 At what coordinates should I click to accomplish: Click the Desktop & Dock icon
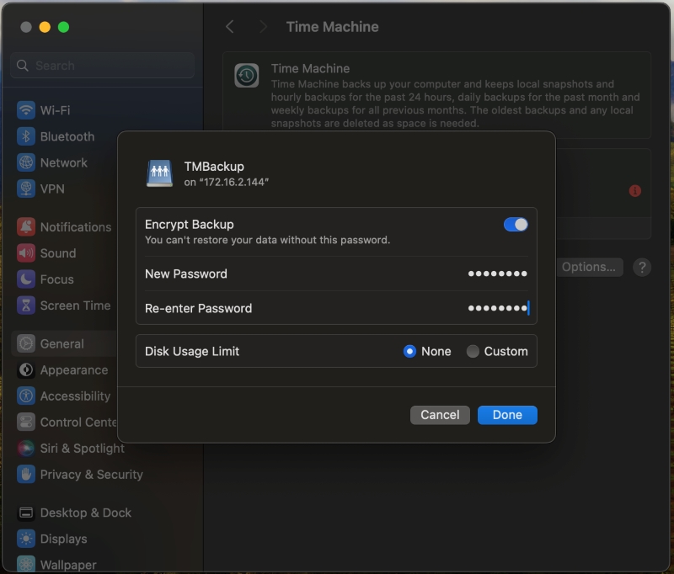(x=26, y=513)
